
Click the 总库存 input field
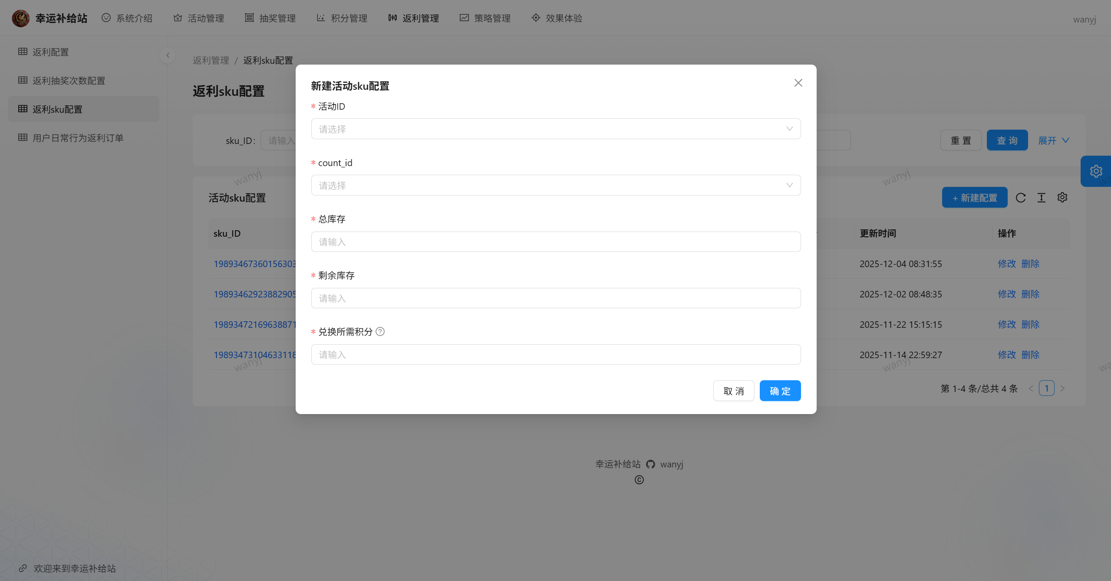(555, 242)
